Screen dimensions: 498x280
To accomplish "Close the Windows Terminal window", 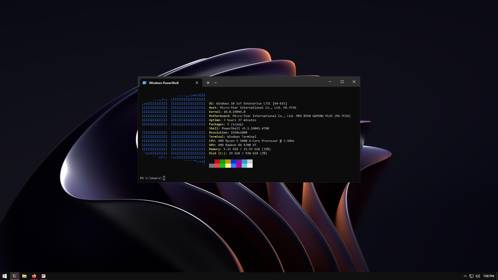I will click(354, 82).
